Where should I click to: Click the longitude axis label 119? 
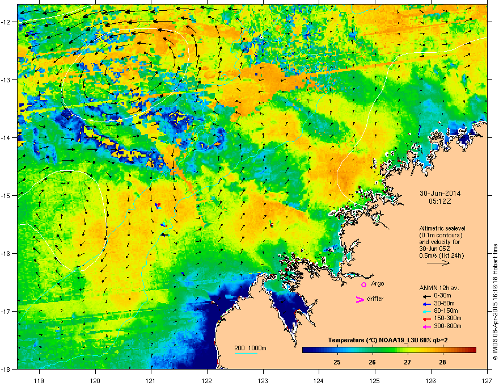(40, 380)
